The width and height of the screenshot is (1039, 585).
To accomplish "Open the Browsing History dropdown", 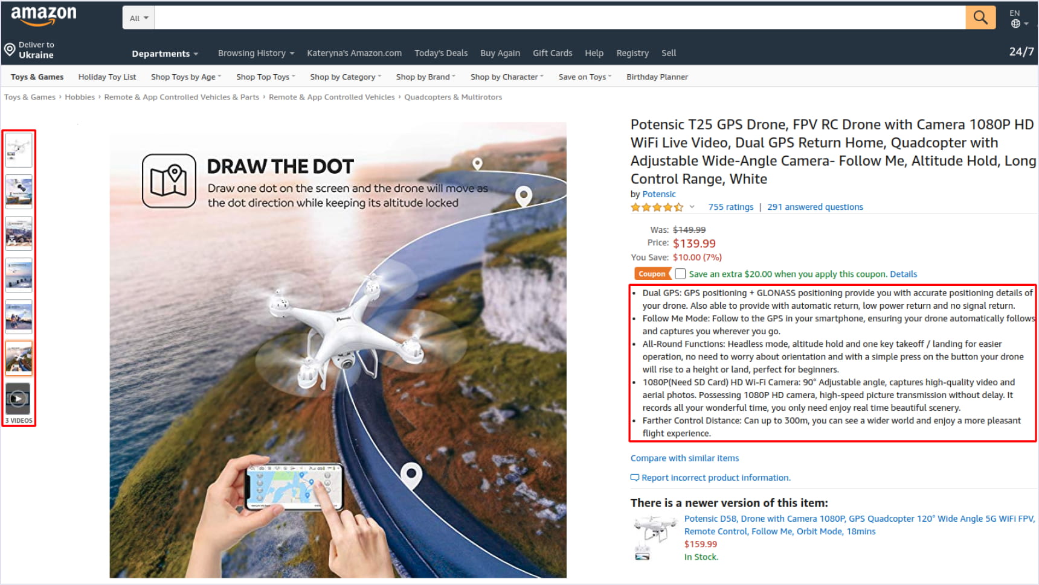I will 256,53.
